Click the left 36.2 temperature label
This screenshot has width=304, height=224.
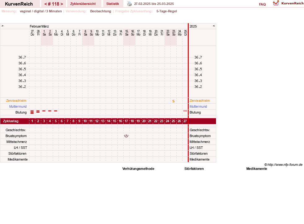[22, 87]
